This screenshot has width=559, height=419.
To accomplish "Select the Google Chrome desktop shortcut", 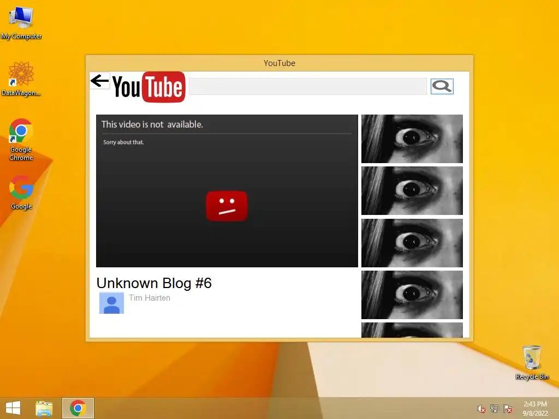I will pyautogui.click(x=21, y=140).
